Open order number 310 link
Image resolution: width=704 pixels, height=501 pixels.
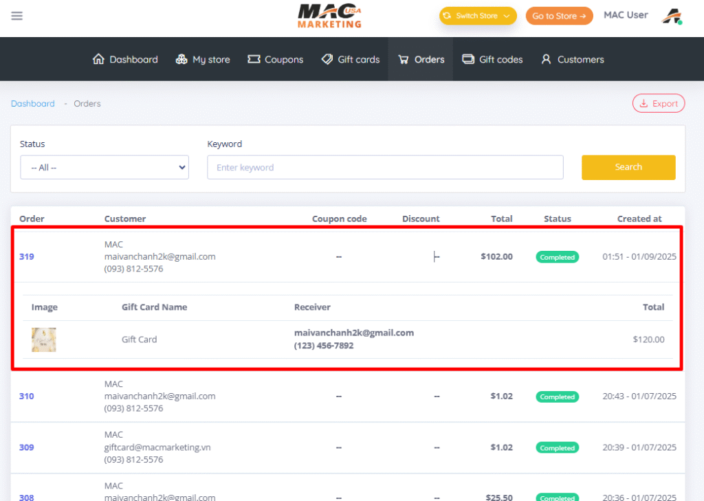point(26,397)
